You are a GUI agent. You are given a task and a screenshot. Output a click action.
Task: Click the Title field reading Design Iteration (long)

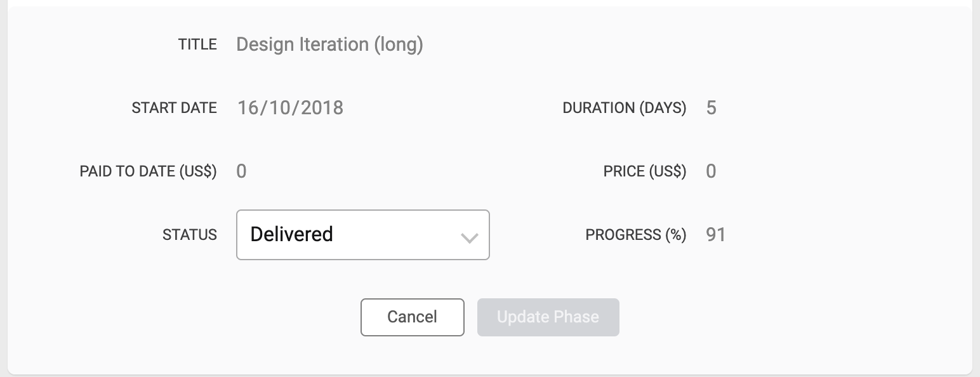coord(329,44)
